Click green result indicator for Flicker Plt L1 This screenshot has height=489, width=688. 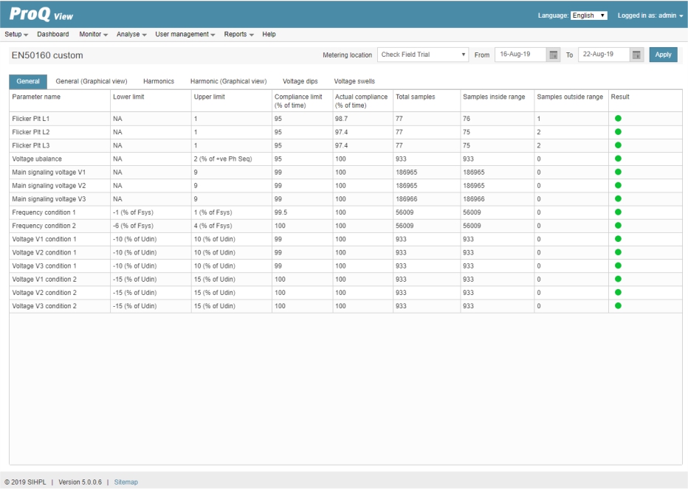pyautogui.click(x=618, y=119)
